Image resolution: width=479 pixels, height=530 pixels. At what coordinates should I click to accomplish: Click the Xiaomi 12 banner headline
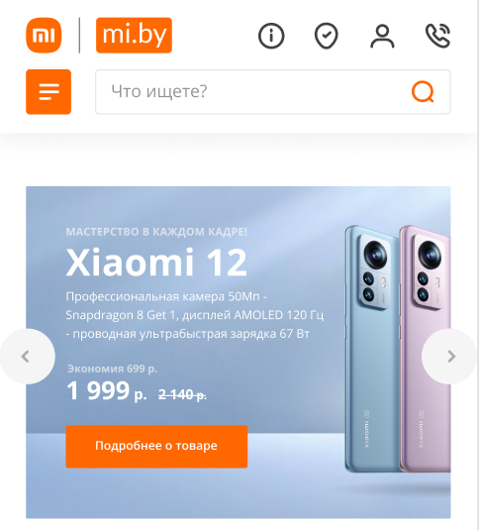pos(156,263)
